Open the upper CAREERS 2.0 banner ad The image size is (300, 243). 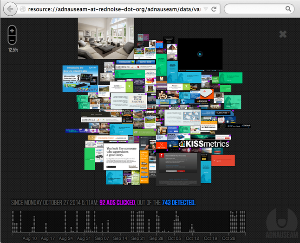(136, 67)
